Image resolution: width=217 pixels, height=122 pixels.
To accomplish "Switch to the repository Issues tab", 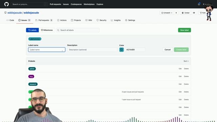I will pyautogui.click(x=24, y=20).
